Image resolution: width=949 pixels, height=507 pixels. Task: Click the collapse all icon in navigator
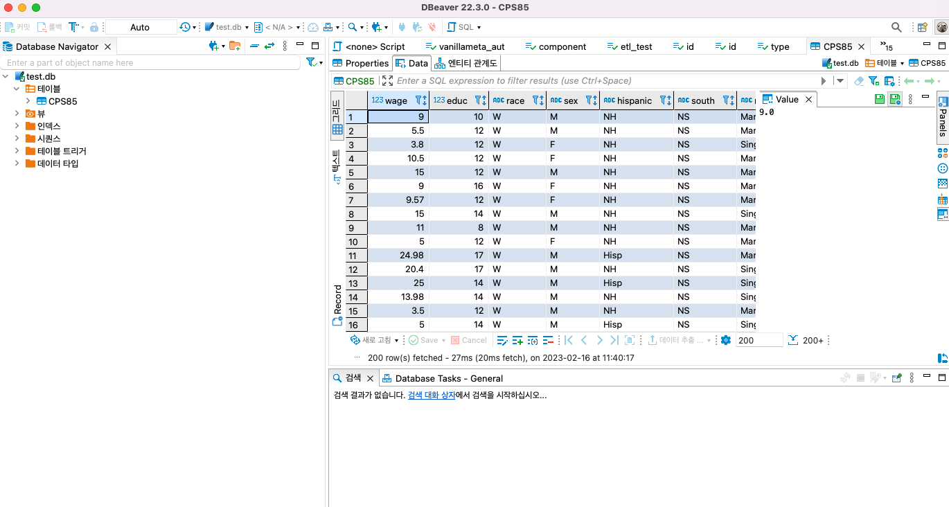[254, 46]
